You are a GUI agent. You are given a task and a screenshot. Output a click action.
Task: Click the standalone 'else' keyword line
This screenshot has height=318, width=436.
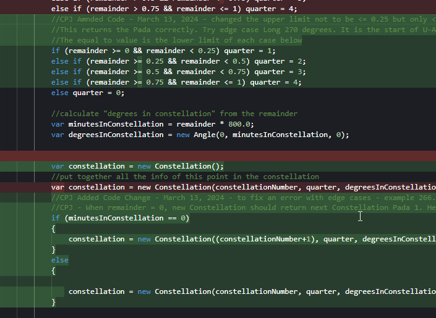point(60,260)
